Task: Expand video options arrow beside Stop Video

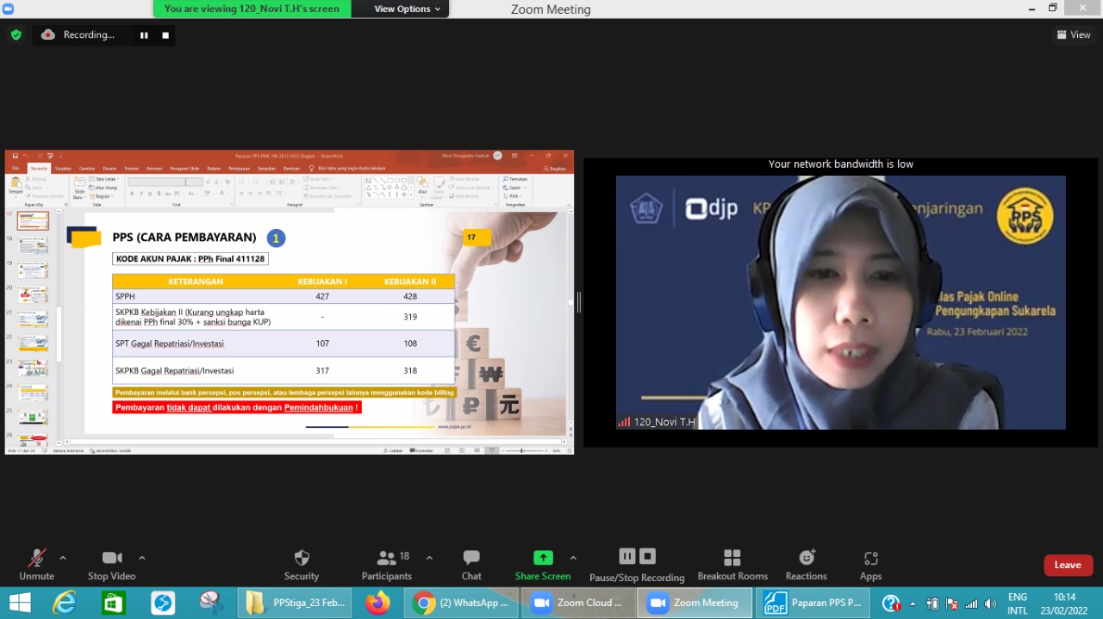Action: (x=142, y=558)
